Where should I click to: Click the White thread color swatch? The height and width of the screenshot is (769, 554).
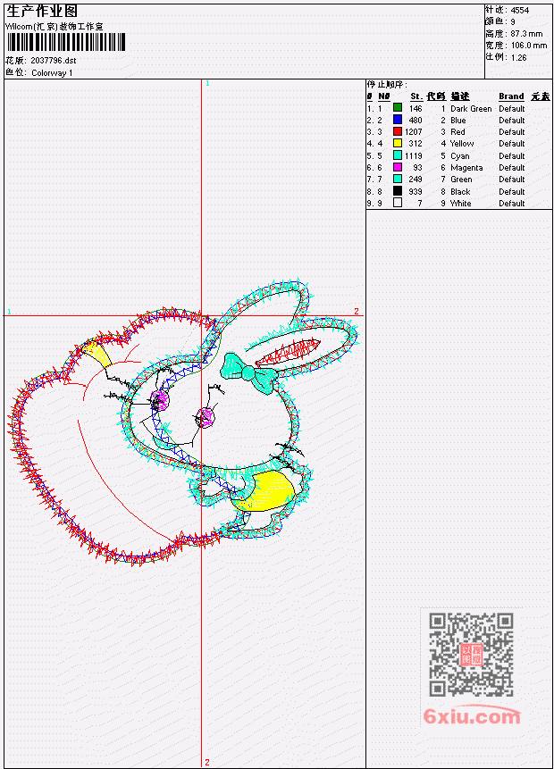tap(398, 203)
